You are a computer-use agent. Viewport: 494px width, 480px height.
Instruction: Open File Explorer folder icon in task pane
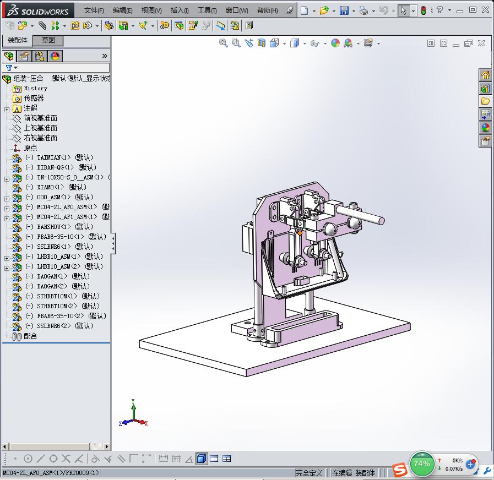click(x=485, y=101)
